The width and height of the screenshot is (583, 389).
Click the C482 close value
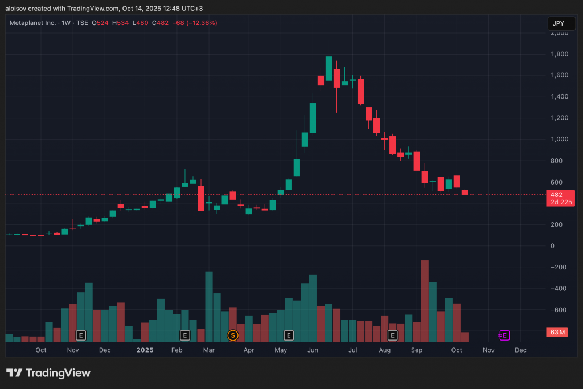(x=160, y=23)
